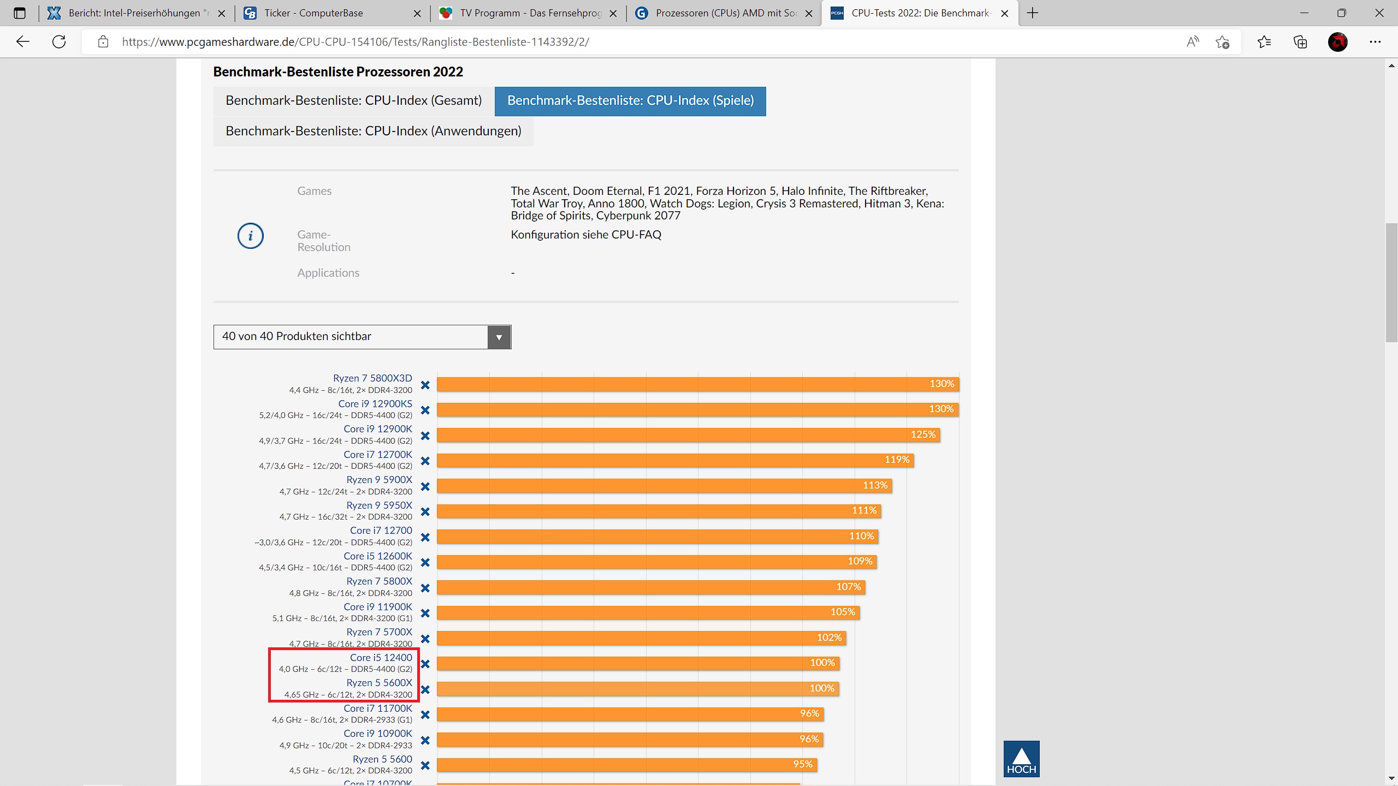
Task: Open the Favorites list icon
Action: tap(1264, 42)
